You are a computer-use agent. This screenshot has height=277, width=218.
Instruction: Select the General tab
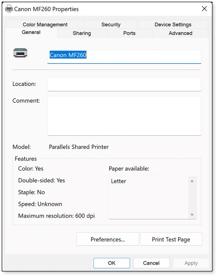pyautogui.click(x=31, y=32)
